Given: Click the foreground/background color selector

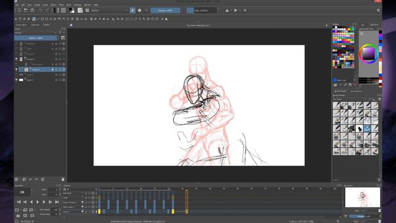Looking at the screenshot, I should point(72,11).
